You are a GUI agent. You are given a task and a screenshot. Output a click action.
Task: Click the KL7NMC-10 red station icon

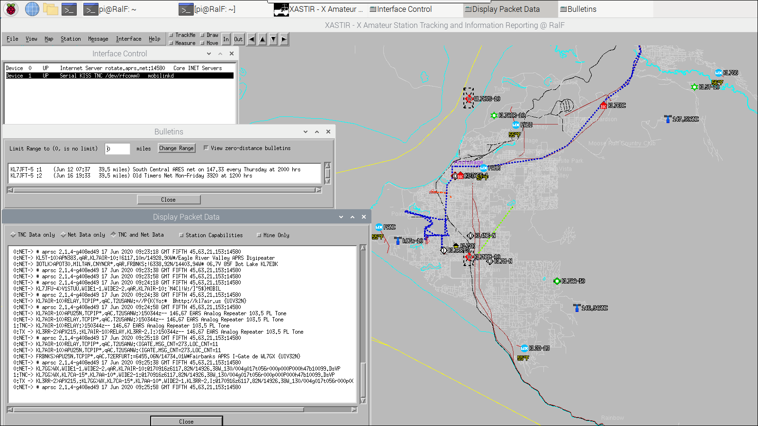tap(469, 257)
